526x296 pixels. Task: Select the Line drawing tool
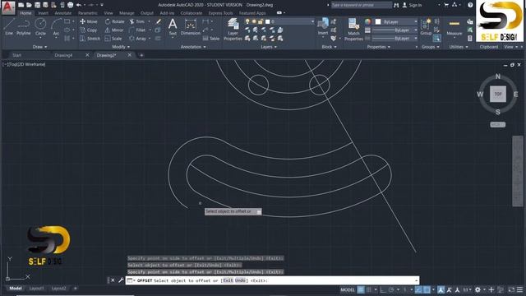9,27
